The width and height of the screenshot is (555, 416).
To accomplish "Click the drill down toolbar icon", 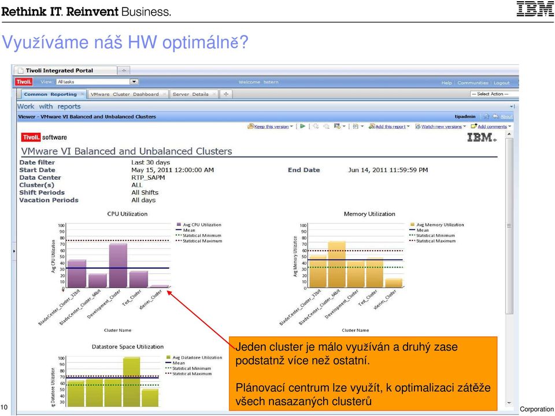I will (316, 127).
